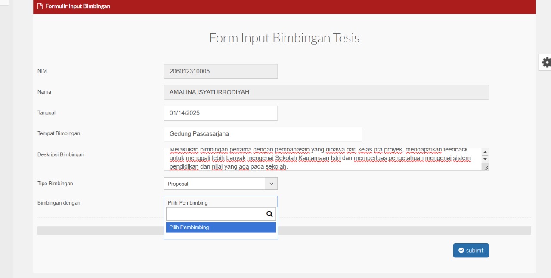Click the document icon in the red header
Image resolution: width=551 pixels, height=278 pixels.
(x=40, y=6)
